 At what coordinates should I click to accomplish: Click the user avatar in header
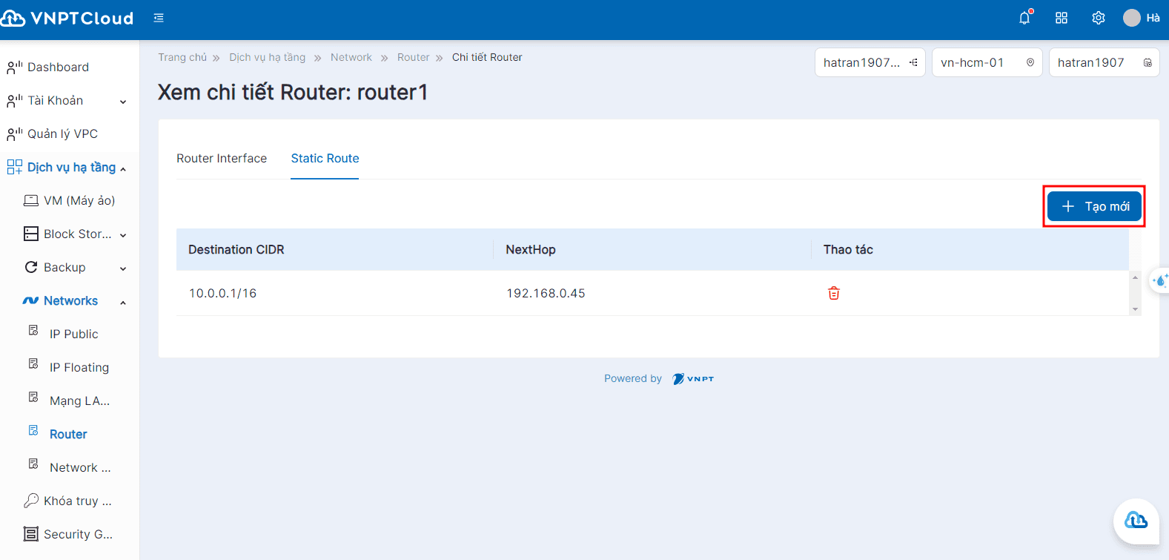pos(1132,18)
